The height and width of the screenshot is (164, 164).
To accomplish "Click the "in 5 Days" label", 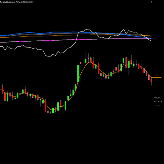I will pyautogui.click(x=157, y=106).
